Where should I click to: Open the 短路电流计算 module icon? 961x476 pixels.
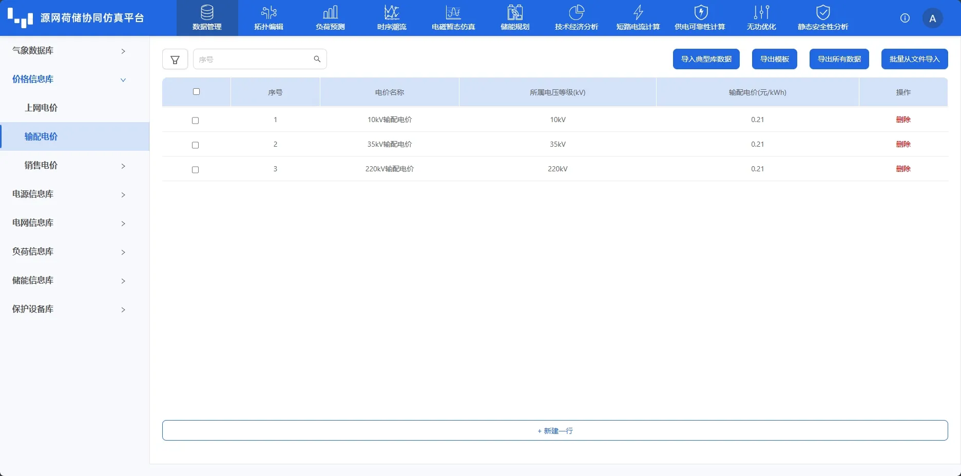point(638,12)
